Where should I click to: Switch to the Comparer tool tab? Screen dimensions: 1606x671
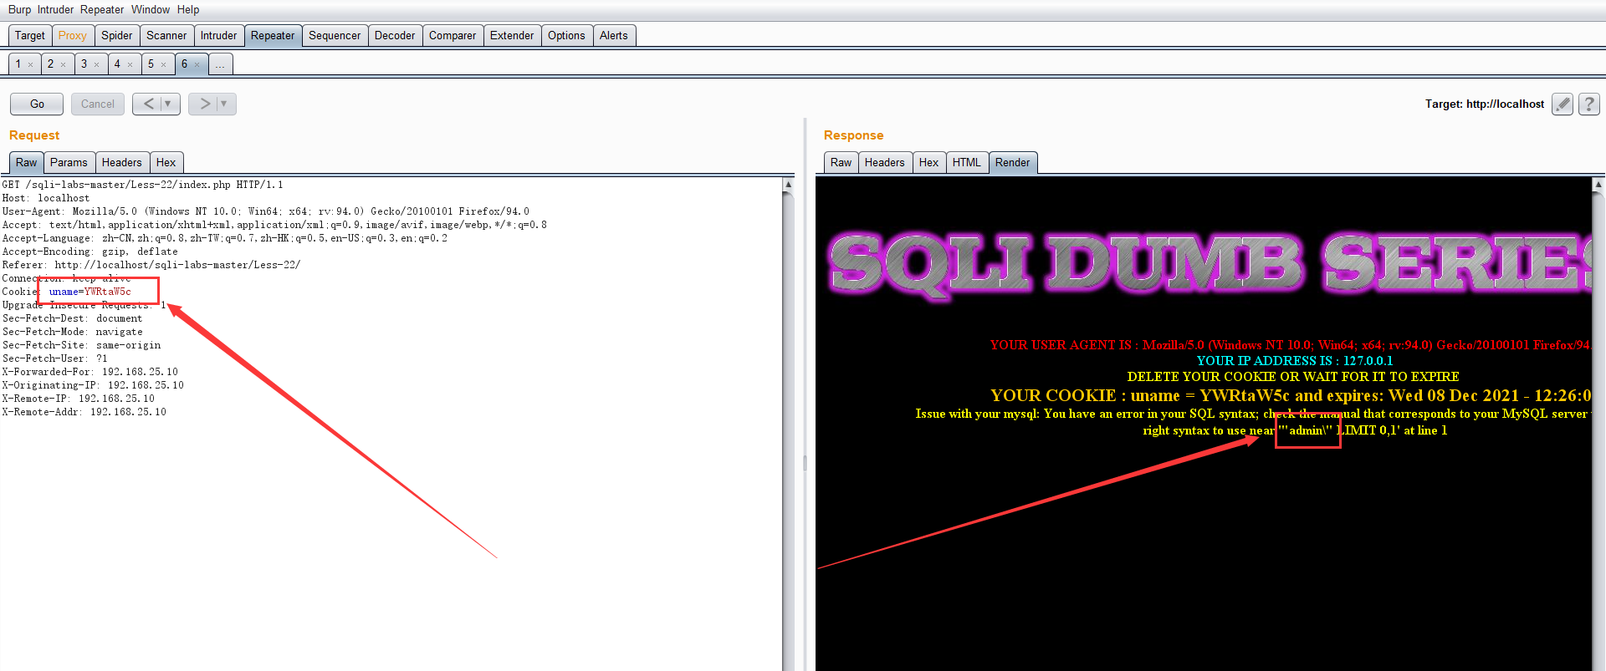(453, 35)
